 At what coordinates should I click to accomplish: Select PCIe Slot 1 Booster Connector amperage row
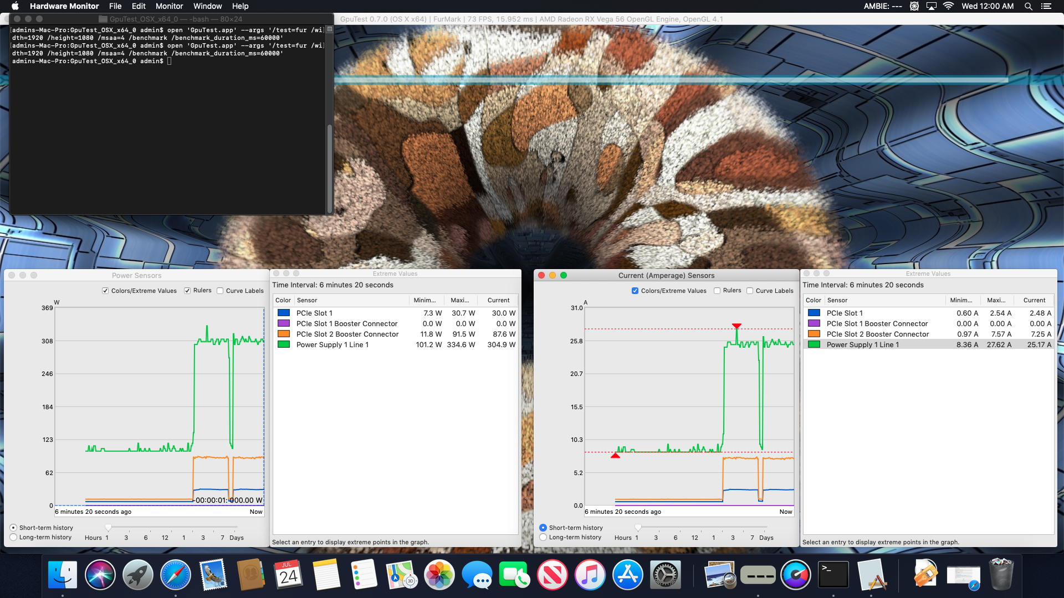928,323
